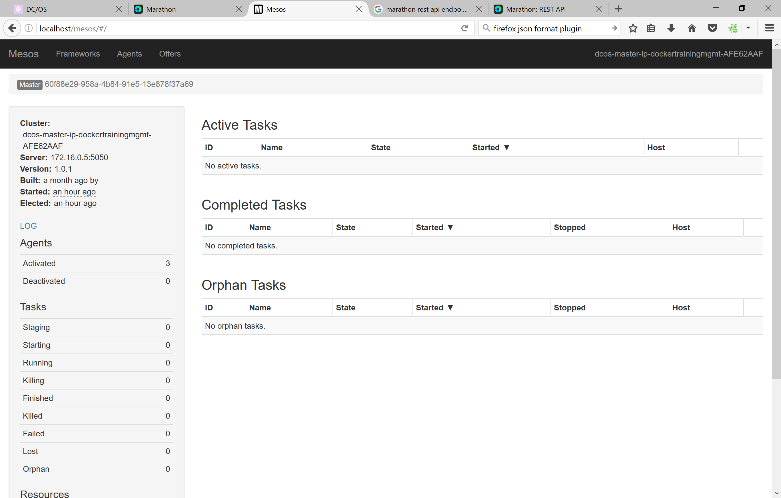Restore down the browser window
781x498 pixels.
pyautogui.click(x=742, y=8)
